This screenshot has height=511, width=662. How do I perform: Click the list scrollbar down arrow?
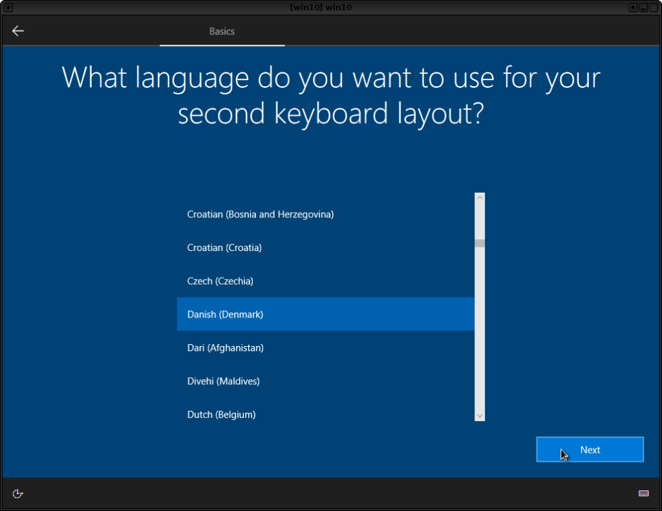(480, 416)
